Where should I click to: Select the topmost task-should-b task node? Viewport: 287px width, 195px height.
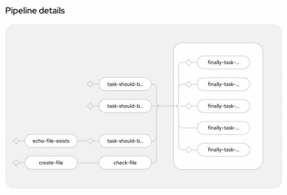coord(125,84)
